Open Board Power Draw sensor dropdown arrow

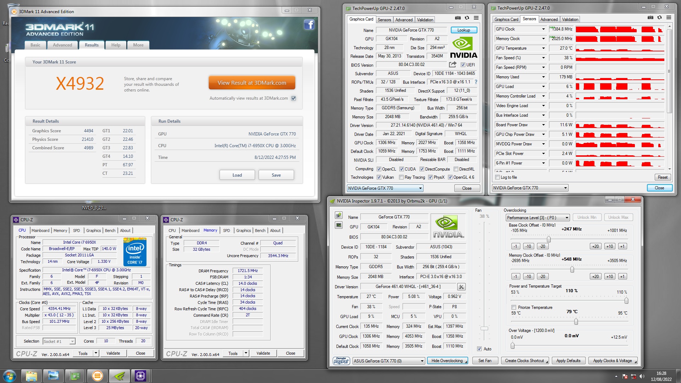coord(543,125)
